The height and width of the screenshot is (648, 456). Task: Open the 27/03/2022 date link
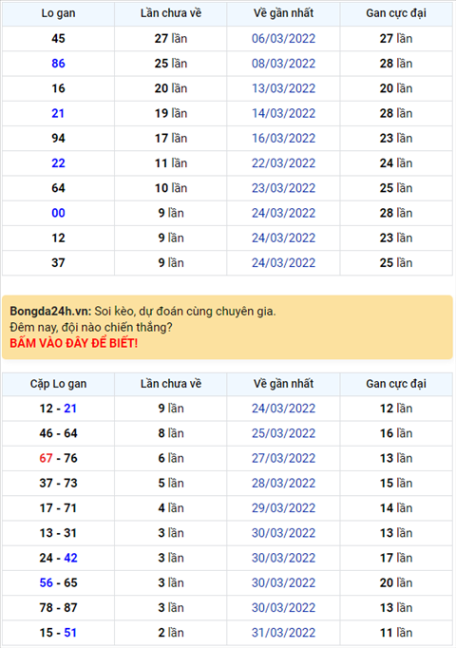coord(283,458)
